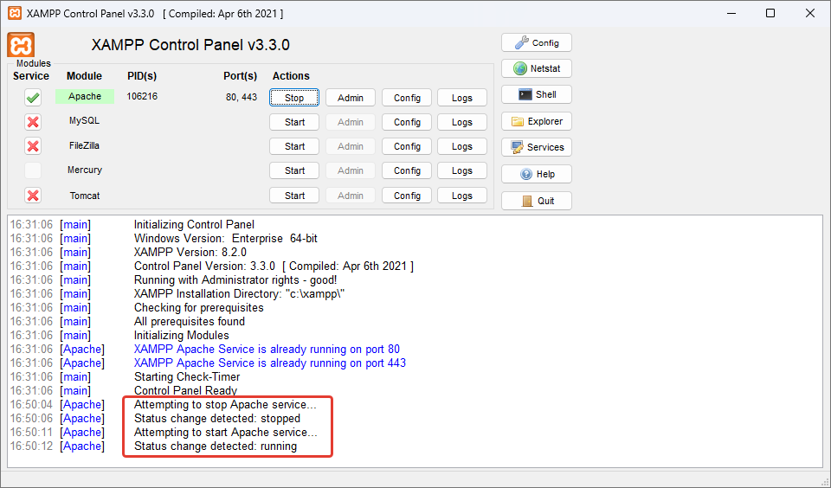Open FileZilla Config menu
Screen dimensions: 831x488
pyautogui.click(x=407, y=146)
